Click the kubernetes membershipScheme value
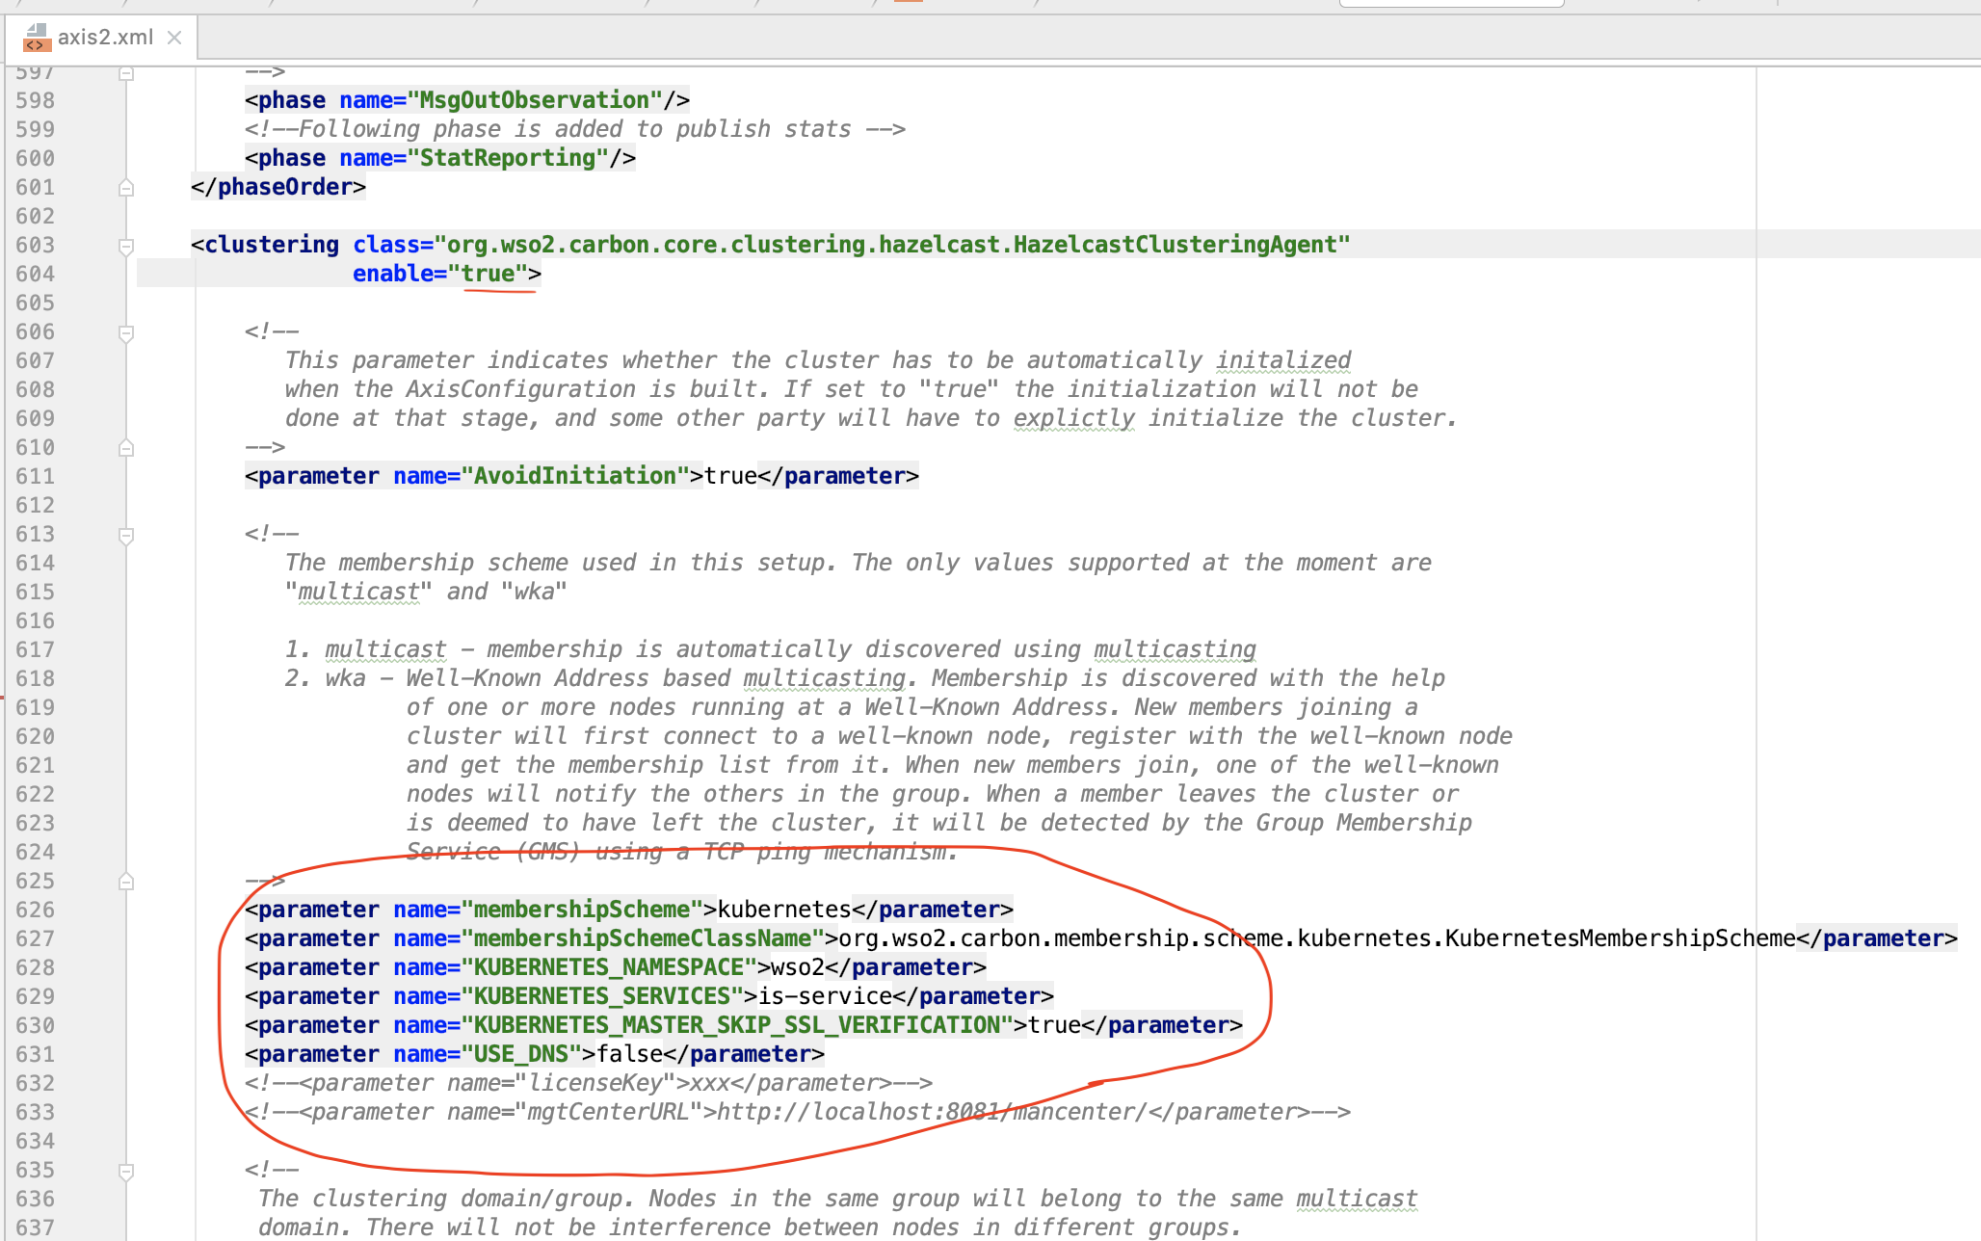The image size is (1981, 1241). pos(784,910)
